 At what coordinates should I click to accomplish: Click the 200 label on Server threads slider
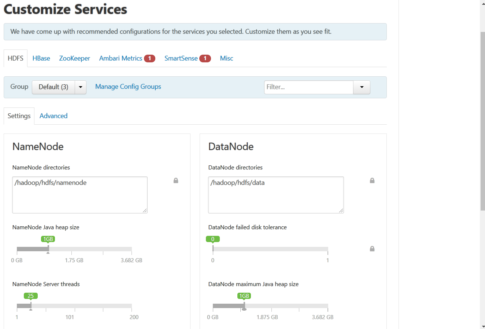click(134, 317)
